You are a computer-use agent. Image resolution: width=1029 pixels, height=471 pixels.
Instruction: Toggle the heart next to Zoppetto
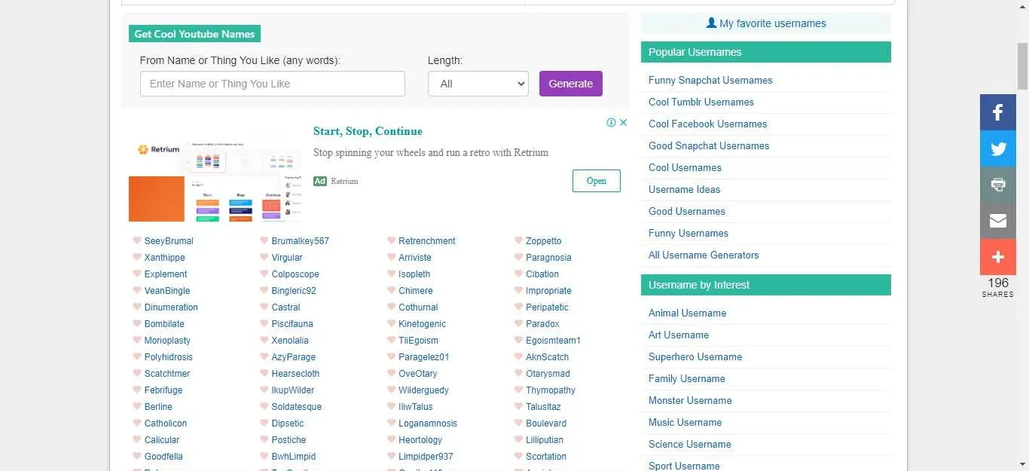tap(519, 240)
